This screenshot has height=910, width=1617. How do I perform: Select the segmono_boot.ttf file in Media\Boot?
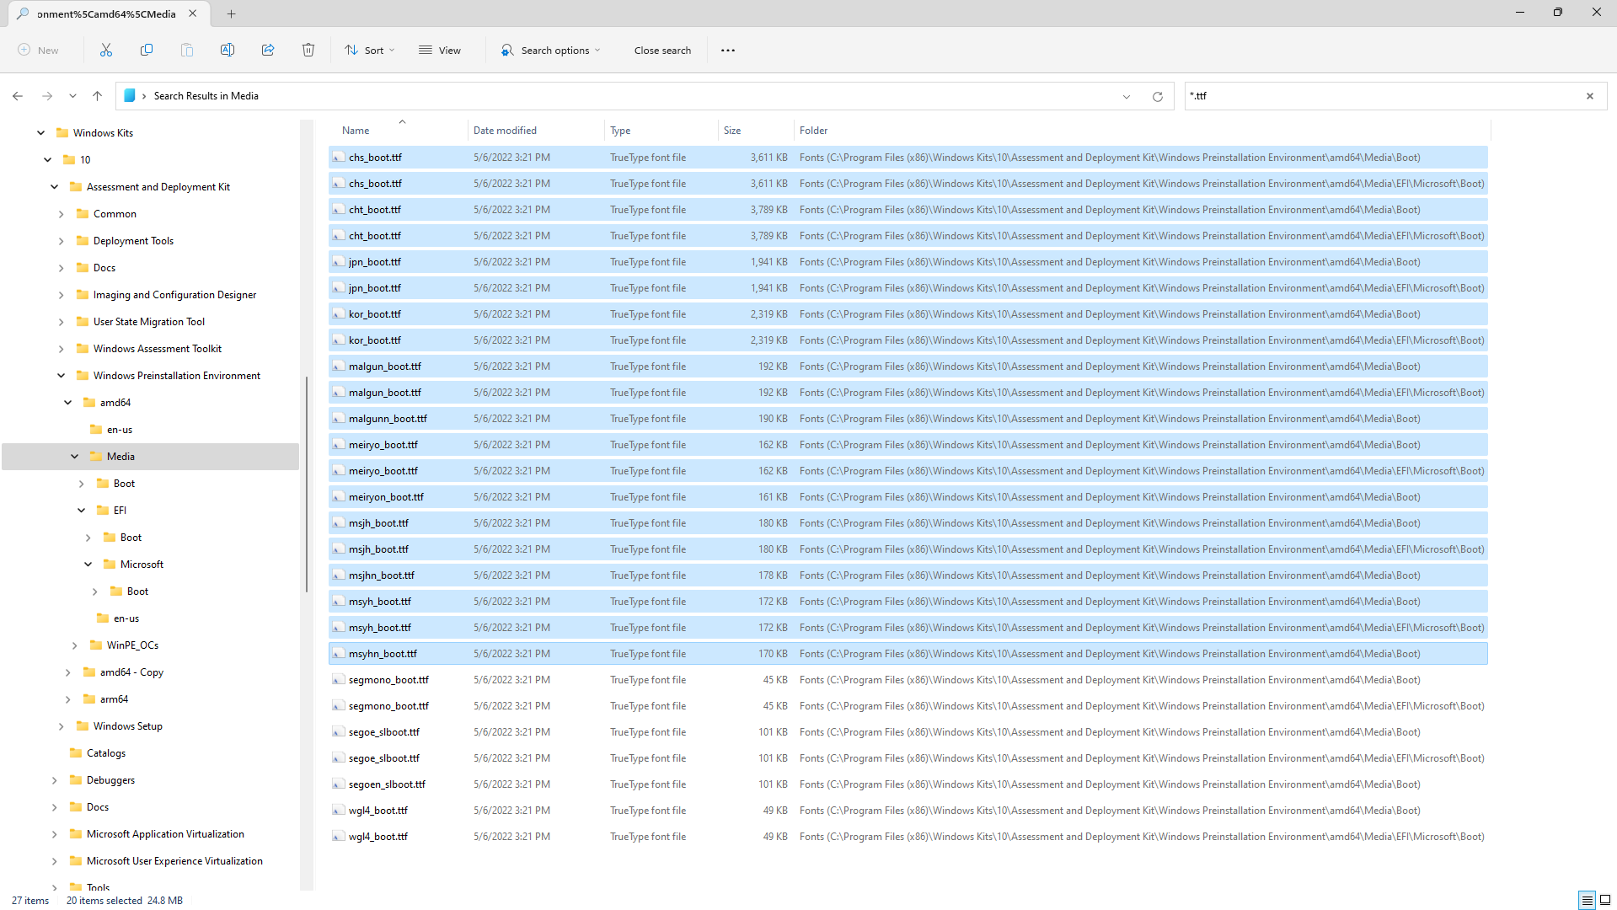[388, 680]
